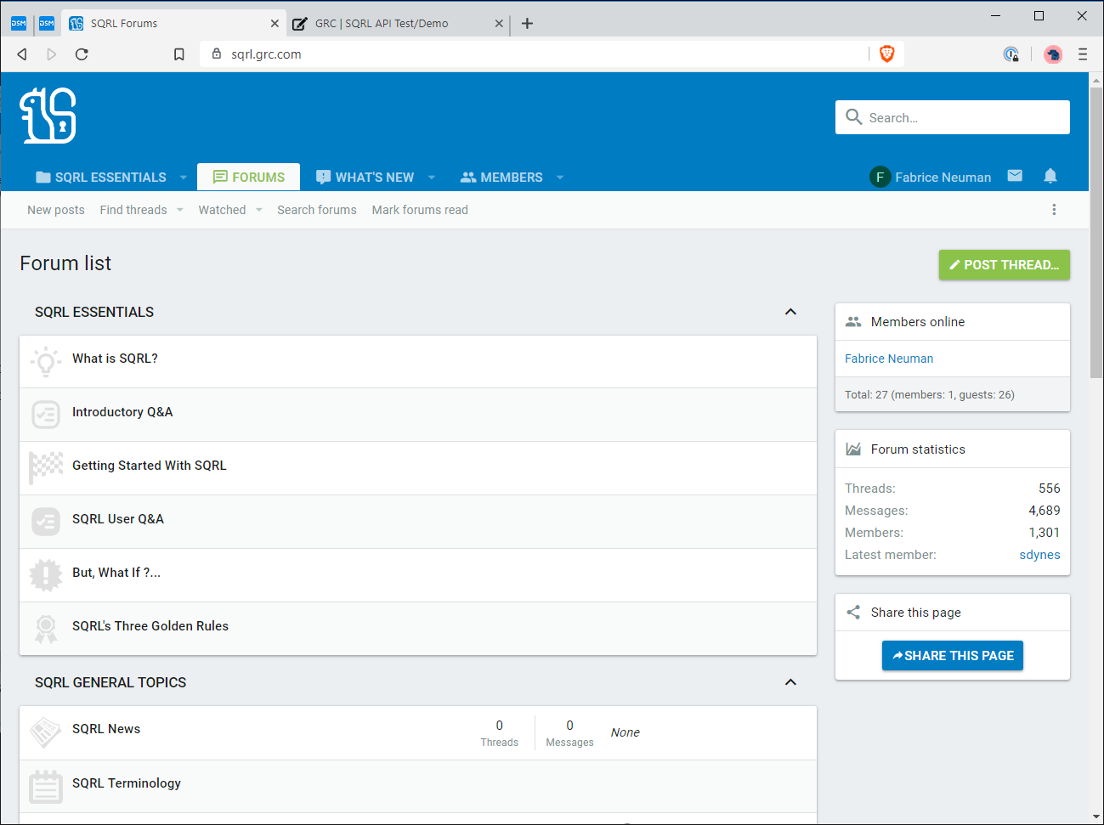This screenshot has width=1104, height=825.
Task: Select the FORUMS nav tab
Action: (x=248, y=177)
